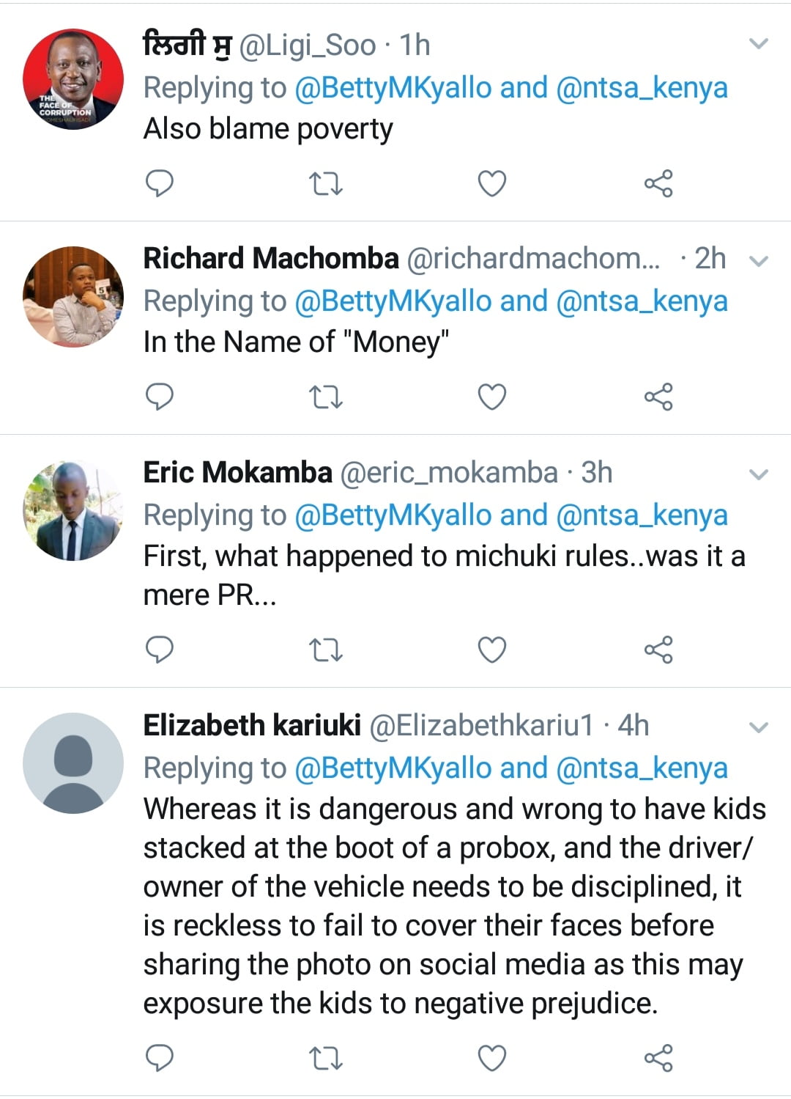This screenshot has height=1099, width=791.
Task: Retweet the "Also blame poverty" tweet
Action: tap(326, 183)
